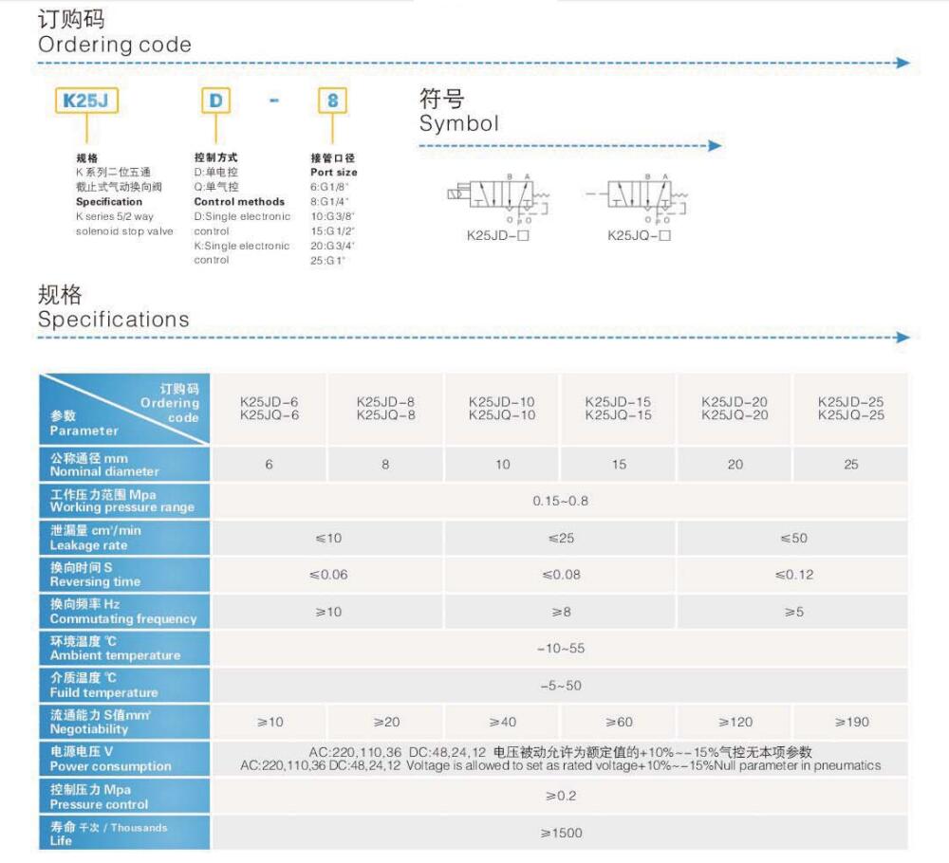Viewport: 949px width, 863px height.
Task: Select the ≥190 negotiability value cell
Action: (850, 723)
